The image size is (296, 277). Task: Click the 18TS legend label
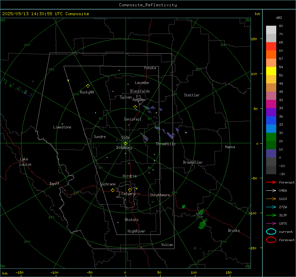point(283,224)
